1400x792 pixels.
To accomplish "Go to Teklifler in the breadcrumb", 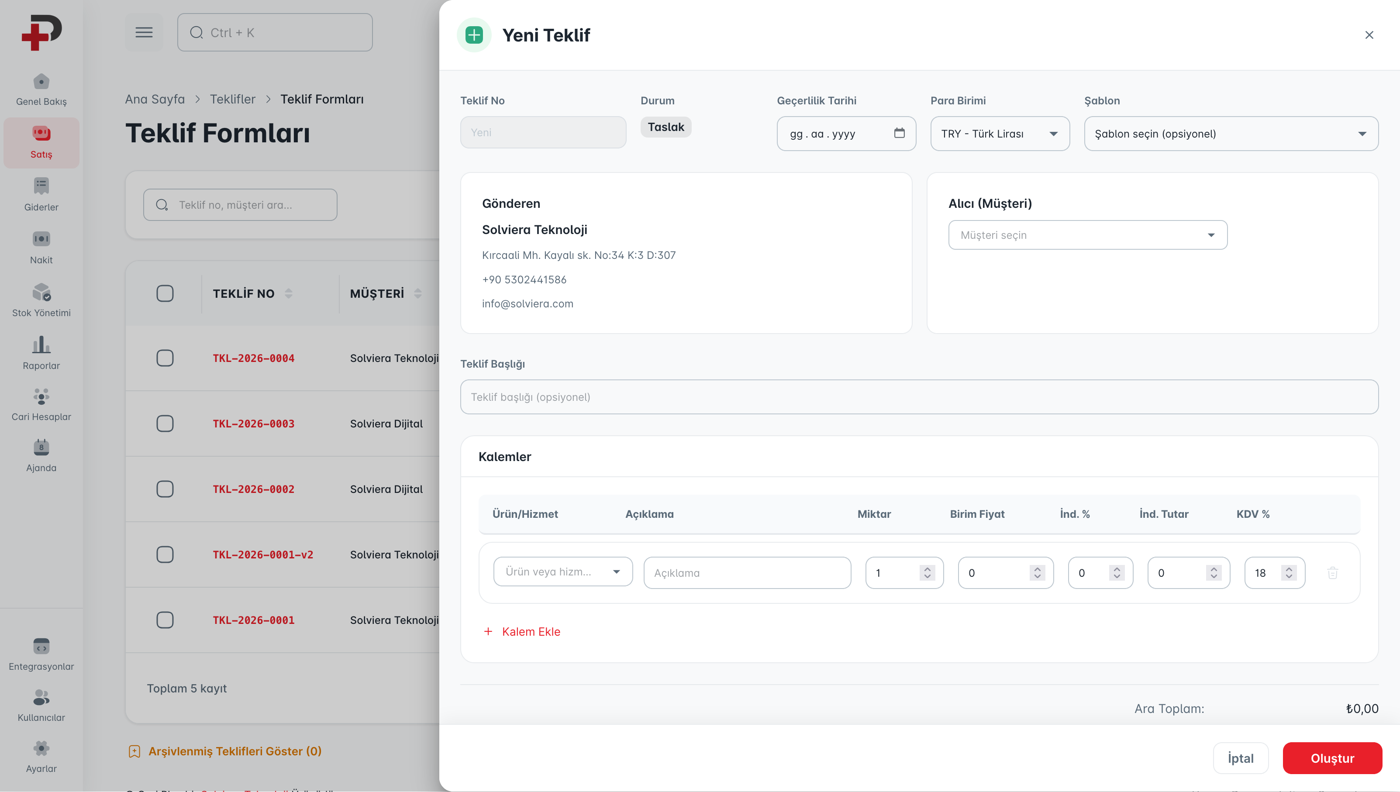I will pyautogui.click(x=232, y=99).
